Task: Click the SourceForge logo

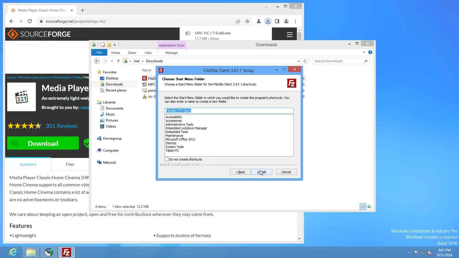Action: [x=39, y=34]
